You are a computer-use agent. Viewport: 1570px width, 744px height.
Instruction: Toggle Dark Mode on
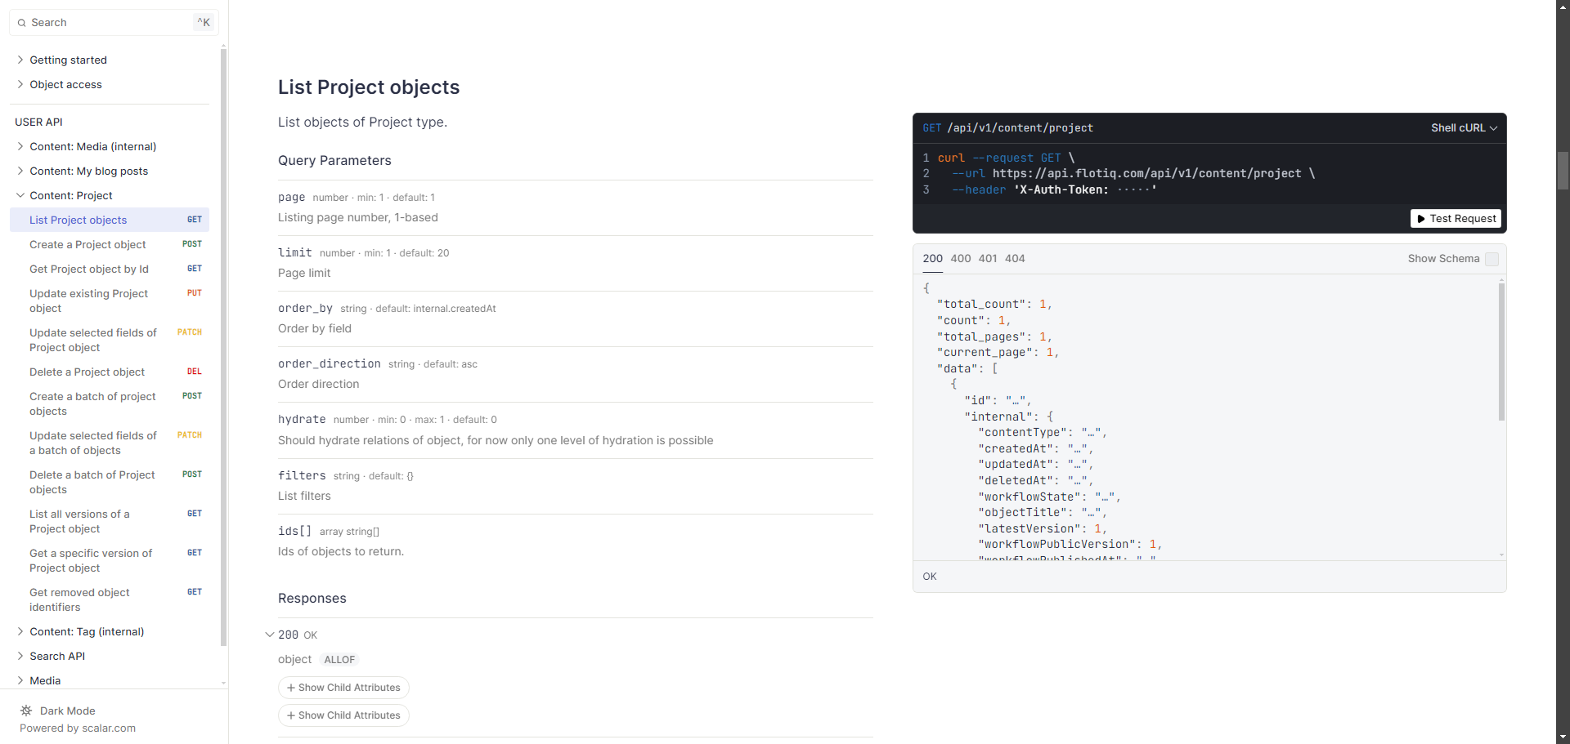(67, 711)
